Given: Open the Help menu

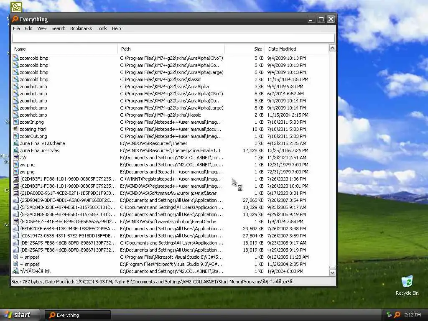Looking at the screenshot, I should pos(116,28).
